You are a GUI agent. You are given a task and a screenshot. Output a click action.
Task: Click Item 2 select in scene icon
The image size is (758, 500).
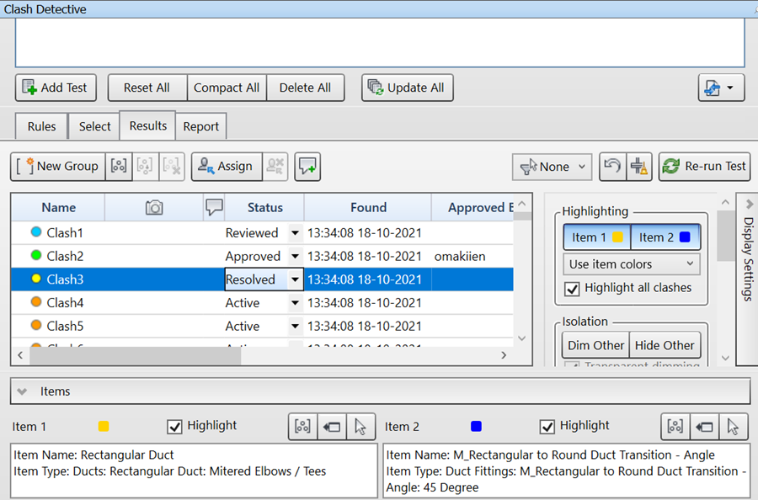pyautogui.click(x=734, y=427)
